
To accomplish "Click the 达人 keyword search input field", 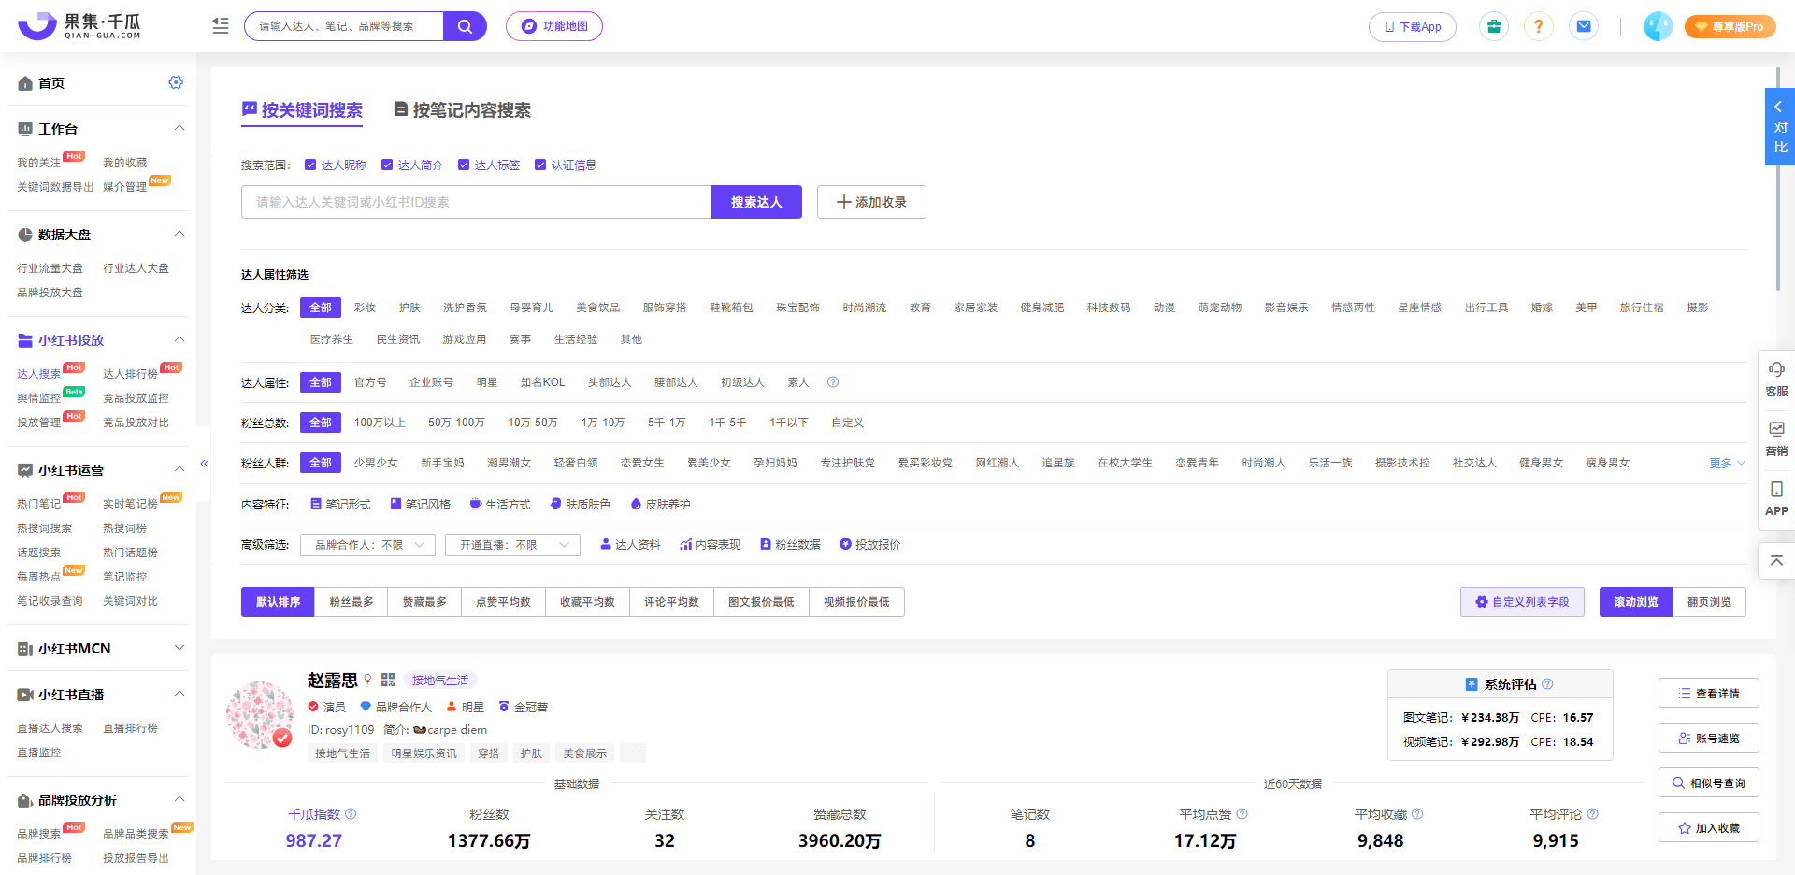I will (x=476, y=202).
